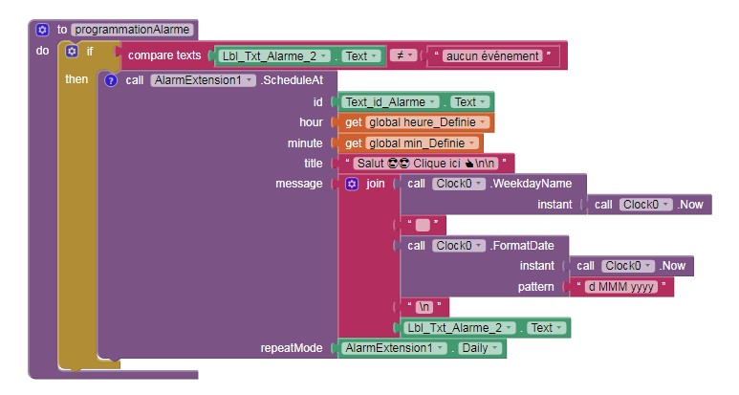The image size is (739, 395).
Task: Open Text property dropdown beside Text_id_Alarme
Action: (x=470, y=101)
